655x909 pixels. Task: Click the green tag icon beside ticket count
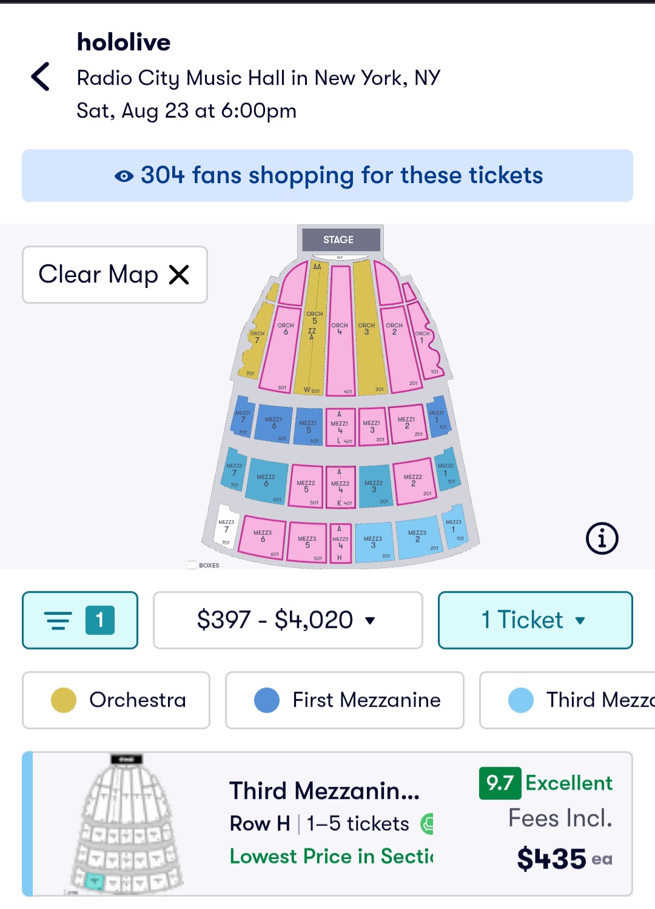coord(427,823)
